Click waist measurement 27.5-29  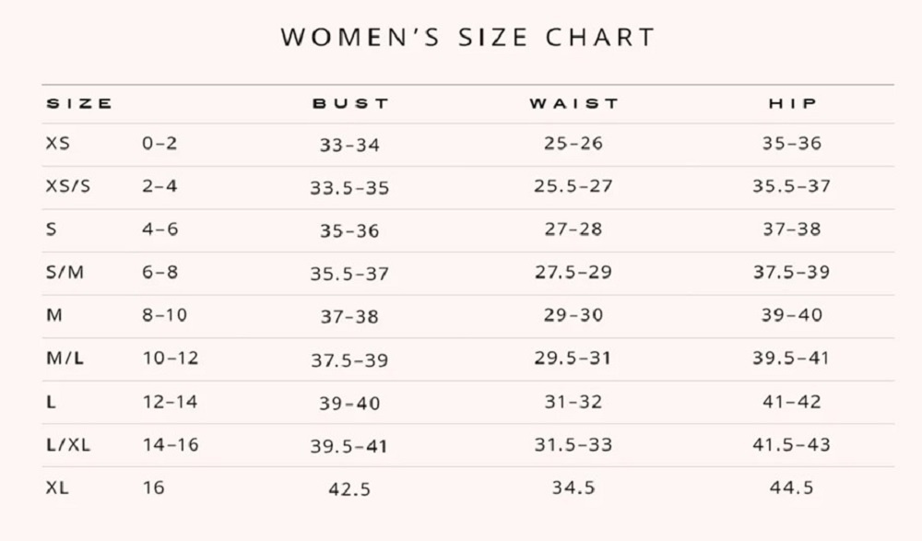pos(573,273)
